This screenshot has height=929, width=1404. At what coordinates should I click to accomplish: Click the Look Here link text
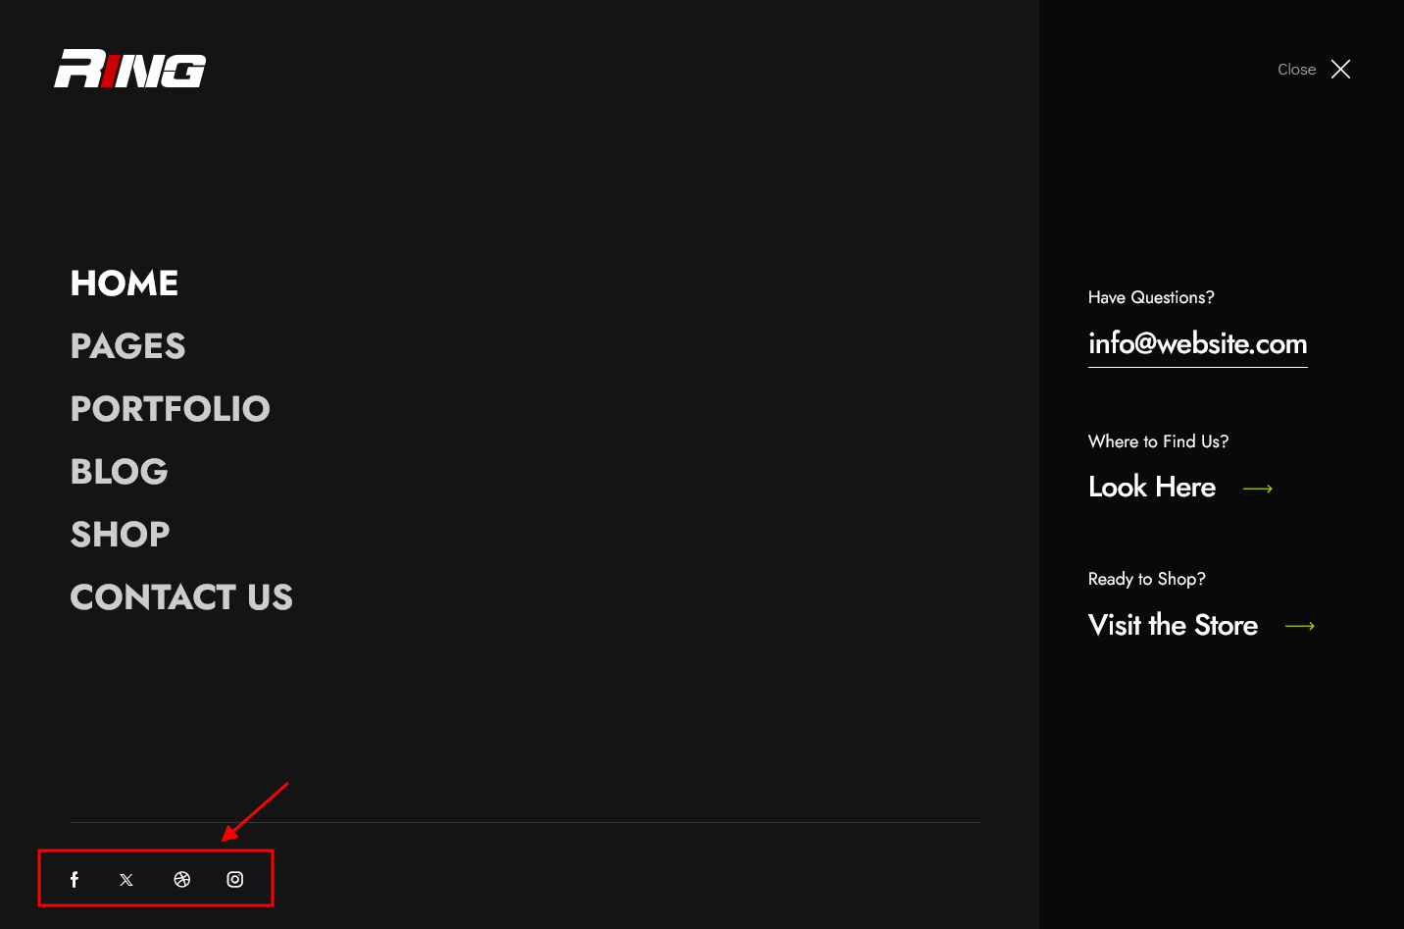(x=1152, y=487)
